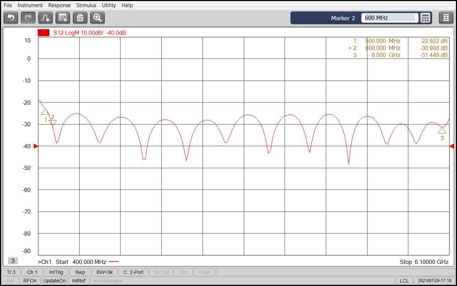Toggle RFOn power status
This screenshot has width=457, height=286.
[30, 281]
